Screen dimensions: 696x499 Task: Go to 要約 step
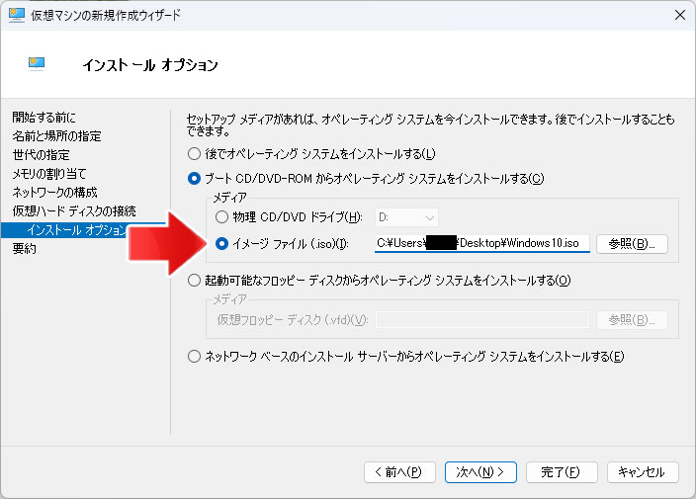24,248
